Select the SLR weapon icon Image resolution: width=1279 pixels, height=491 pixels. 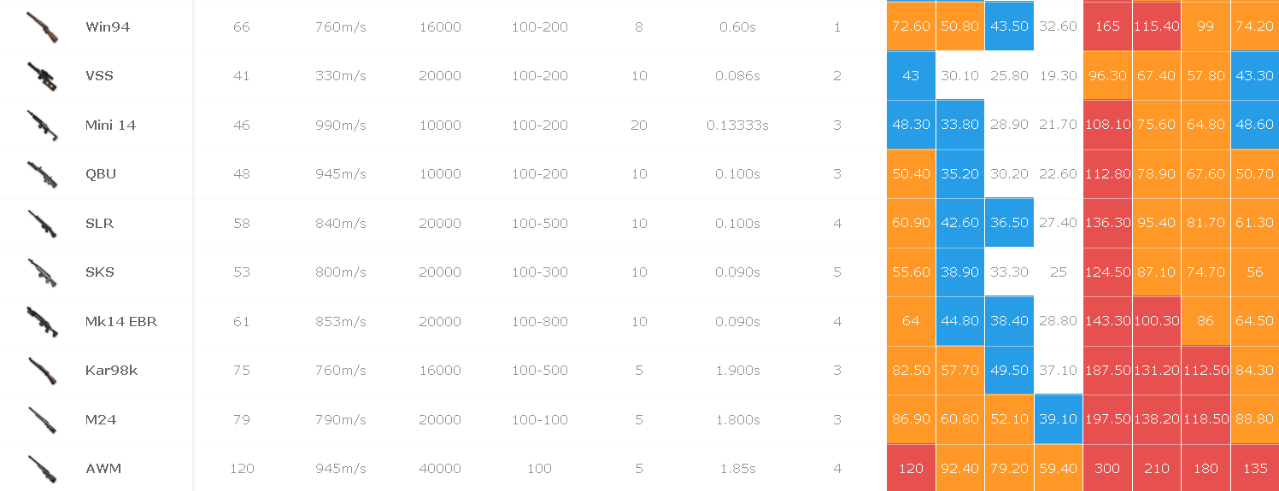42,224
